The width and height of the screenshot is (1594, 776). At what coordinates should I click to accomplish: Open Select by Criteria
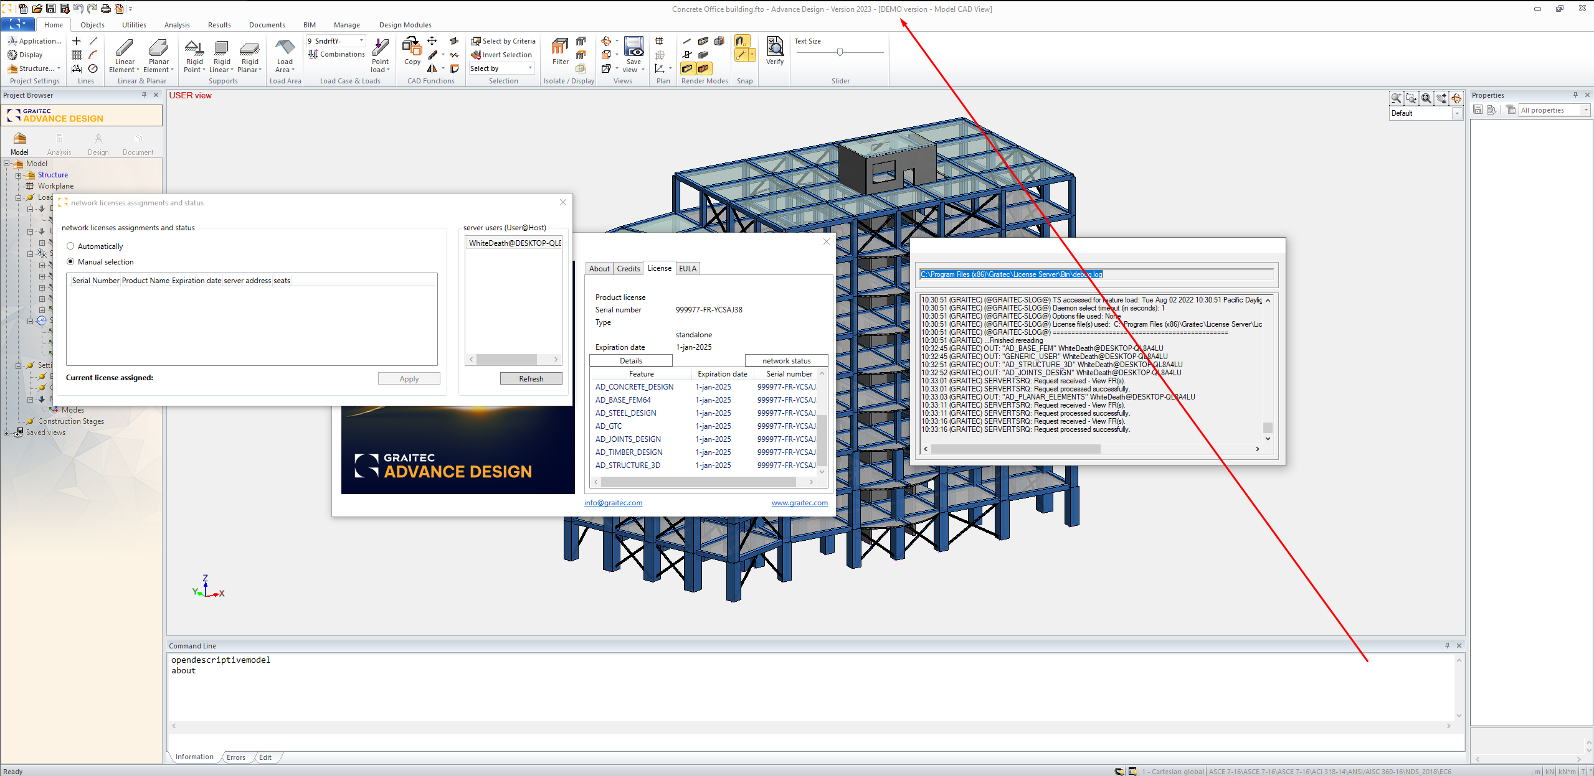coord(503,41)
